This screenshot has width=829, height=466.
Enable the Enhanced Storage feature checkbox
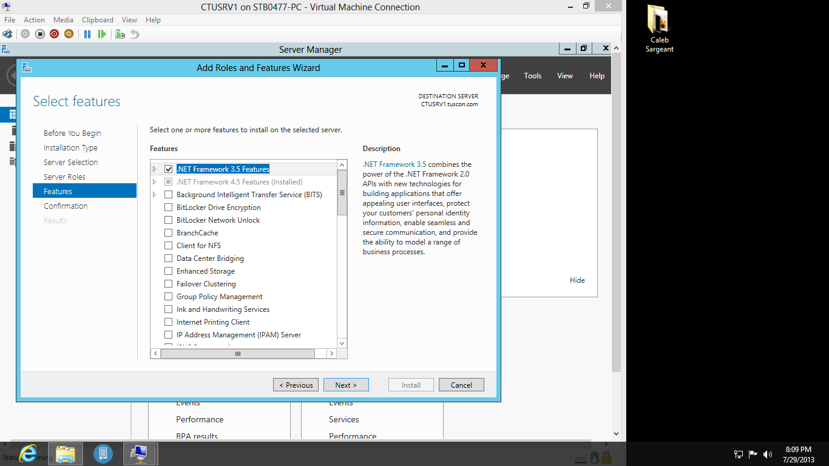pos(169,271)
